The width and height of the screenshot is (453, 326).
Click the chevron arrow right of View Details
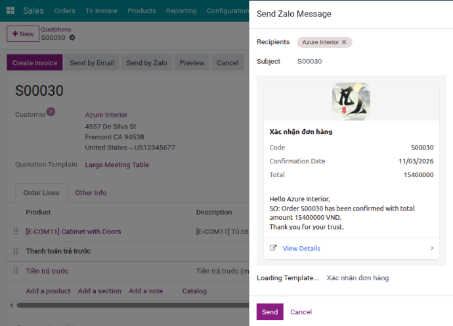coord(432,248)
